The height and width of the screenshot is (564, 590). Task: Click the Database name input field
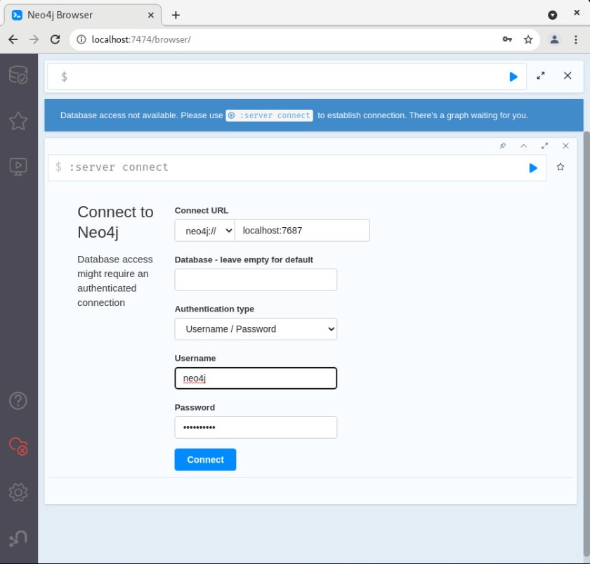256,280
